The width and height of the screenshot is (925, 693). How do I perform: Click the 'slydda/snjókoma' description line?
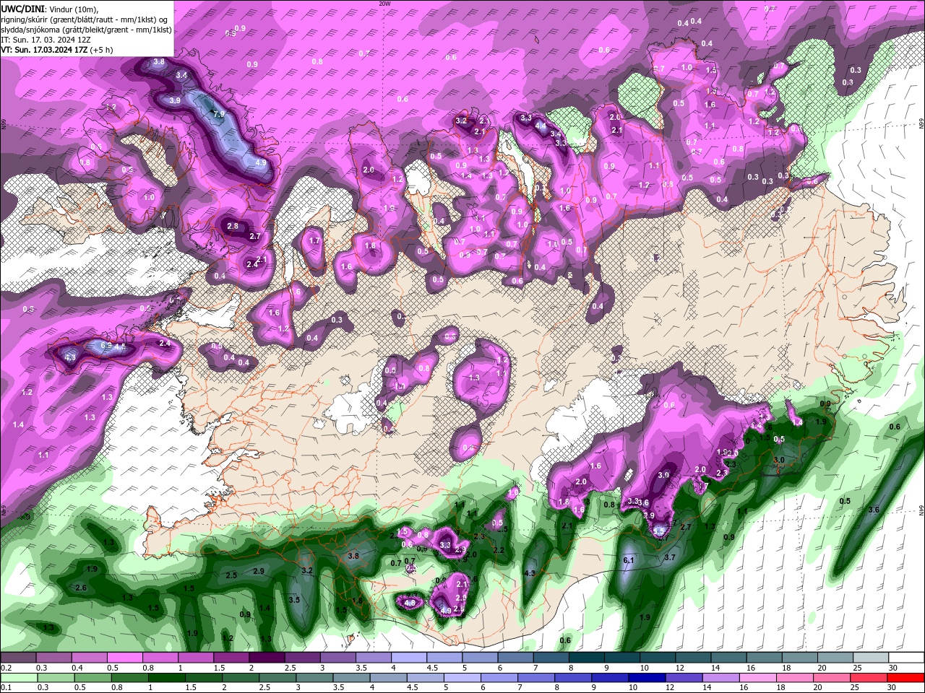click(x=86, y=29)
